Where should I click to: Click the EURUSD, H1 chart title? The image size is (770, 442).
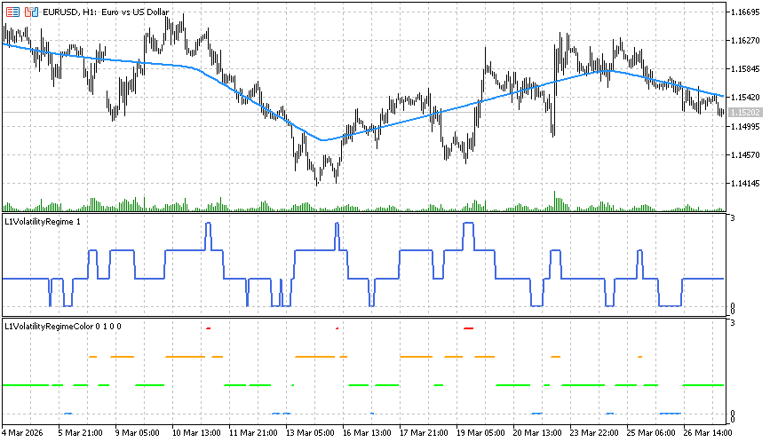106,12
